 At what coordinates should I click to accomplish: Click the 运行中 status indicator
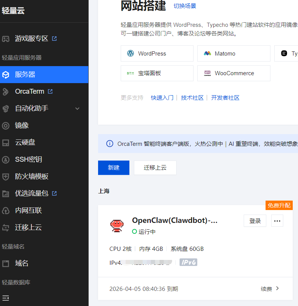tap(144, 232)
